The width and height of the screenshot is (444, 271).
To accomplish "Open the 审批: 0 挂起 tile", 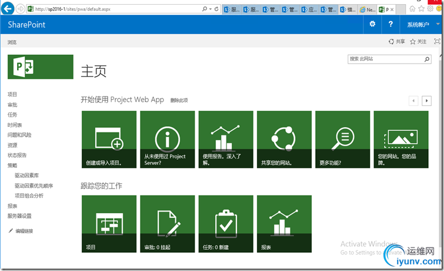I will (168, 224).
